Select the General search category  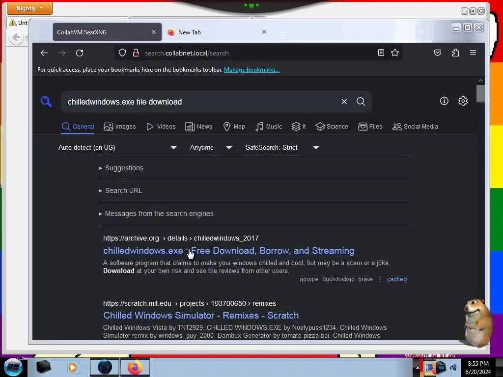coord(78,127)
